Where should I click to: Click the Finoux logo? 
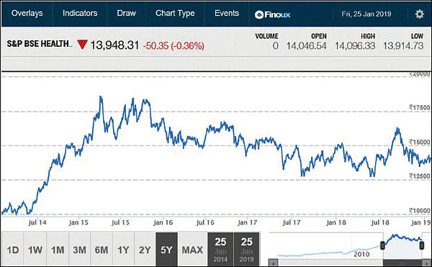coord(272,14)
